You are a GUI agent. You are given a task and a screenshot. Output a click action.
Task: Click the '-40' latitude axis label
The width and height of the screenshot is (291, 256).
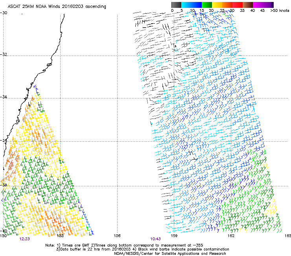click(x=4, y=231)
